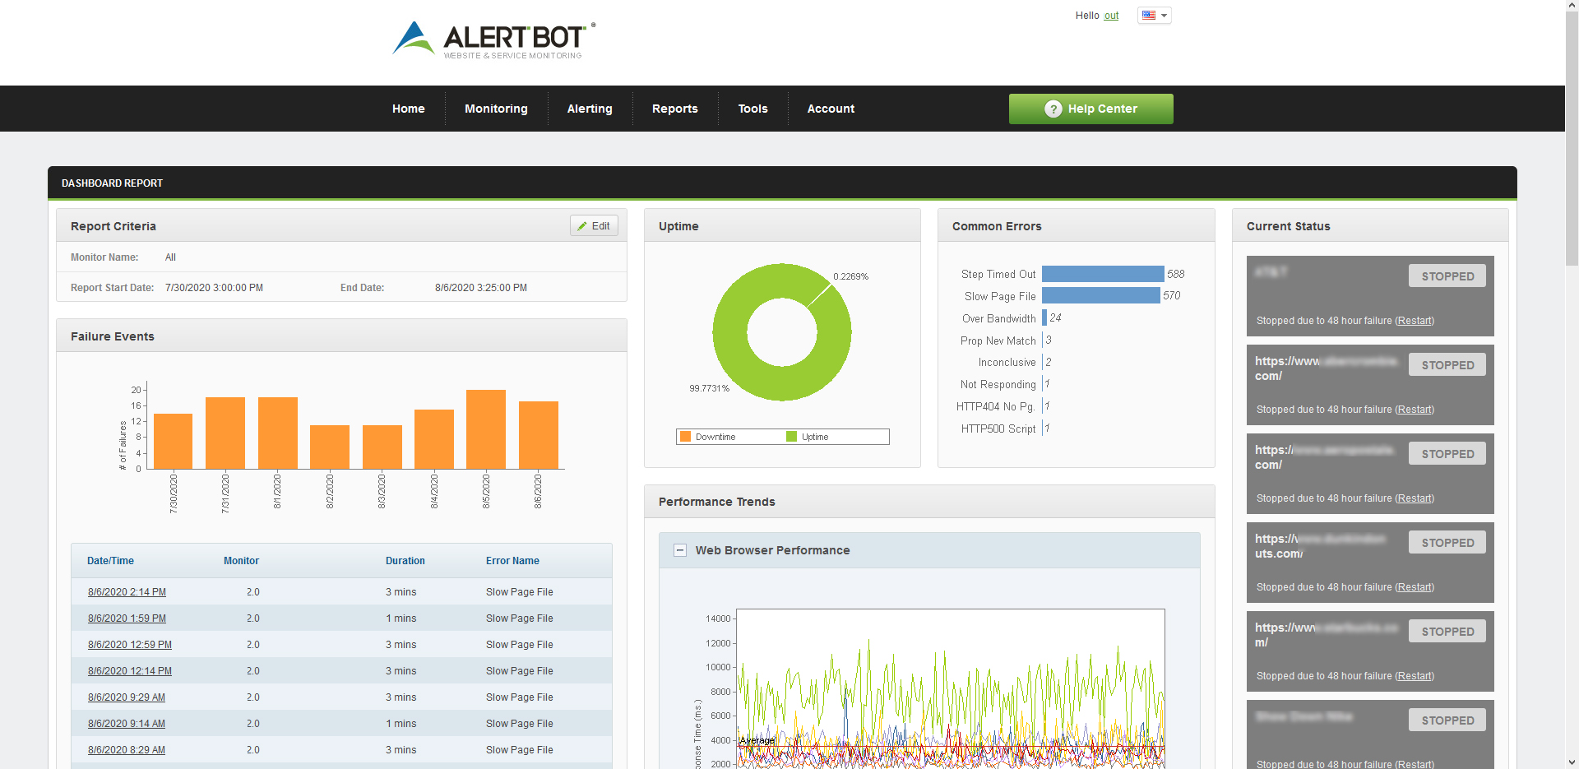This screenshot has height=769, width=1579.
Task: Click the 8/2/2020 failure bar in chart
Action: coord(330,447)
